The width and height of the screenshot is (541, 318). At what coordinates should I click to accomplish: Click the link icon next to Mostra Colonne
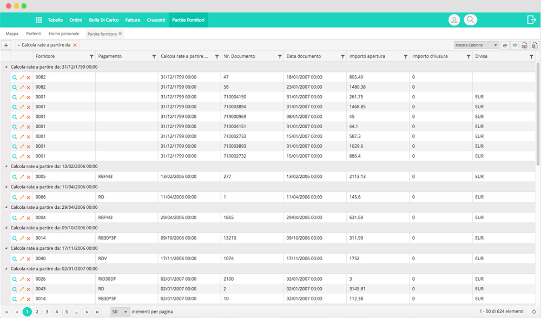coord(505,45)
